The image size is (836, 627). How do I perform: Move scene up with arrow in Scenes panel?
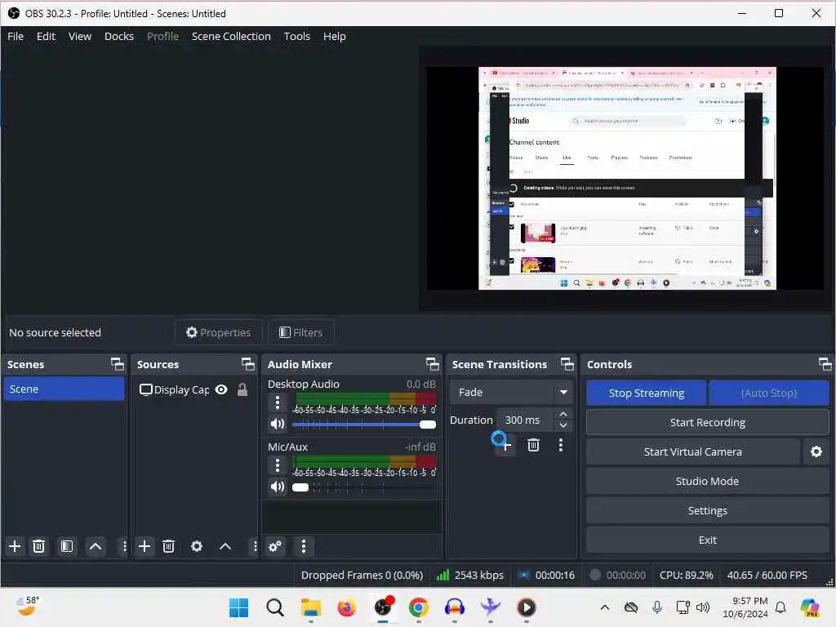coord(96,546)
